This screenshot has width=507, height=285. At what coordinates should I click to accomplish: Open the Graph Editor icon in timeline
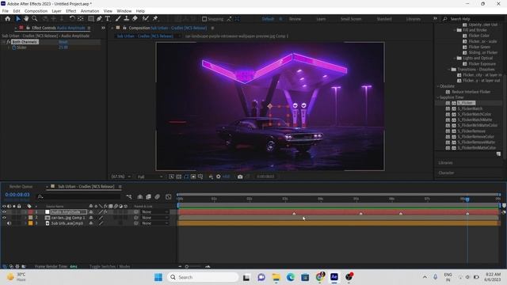click(169, 196)
